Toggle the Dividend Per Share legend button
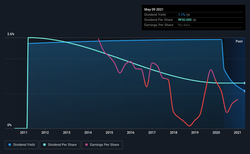Image resolution: width=250 pixels, height=154 pixels. coord(60,145)
